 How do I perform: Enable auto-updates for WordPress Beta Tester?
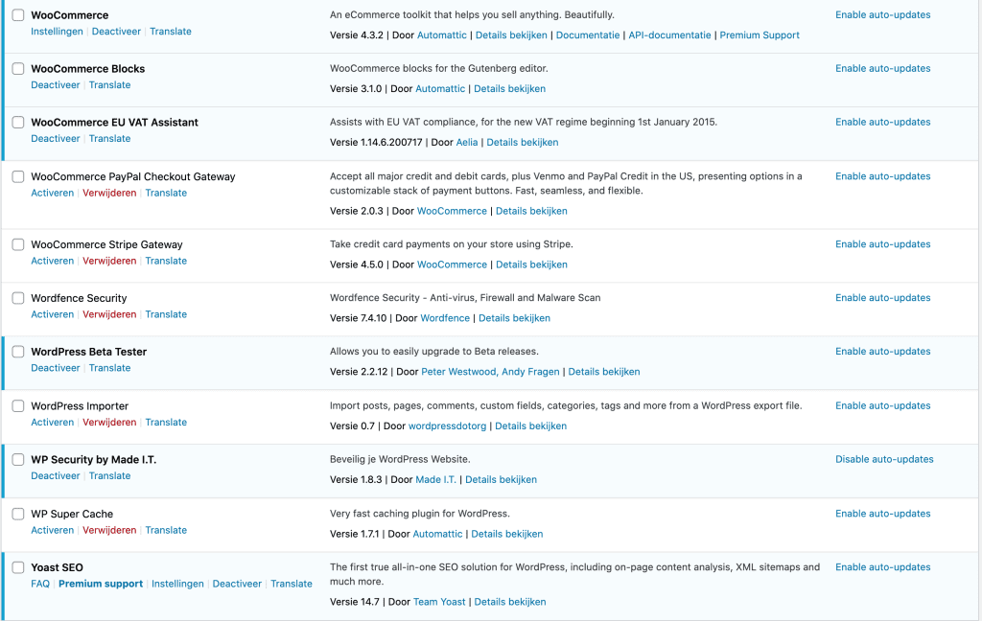point(882,352)
